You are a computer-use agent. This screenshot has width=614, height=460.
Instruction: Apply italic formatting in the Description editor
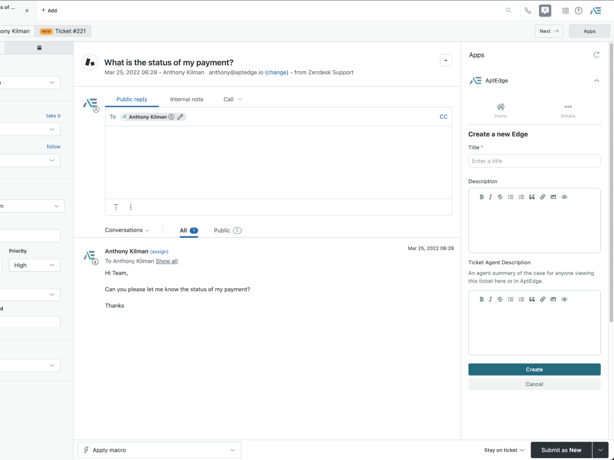pyautogui.click(x=490, y=196)
